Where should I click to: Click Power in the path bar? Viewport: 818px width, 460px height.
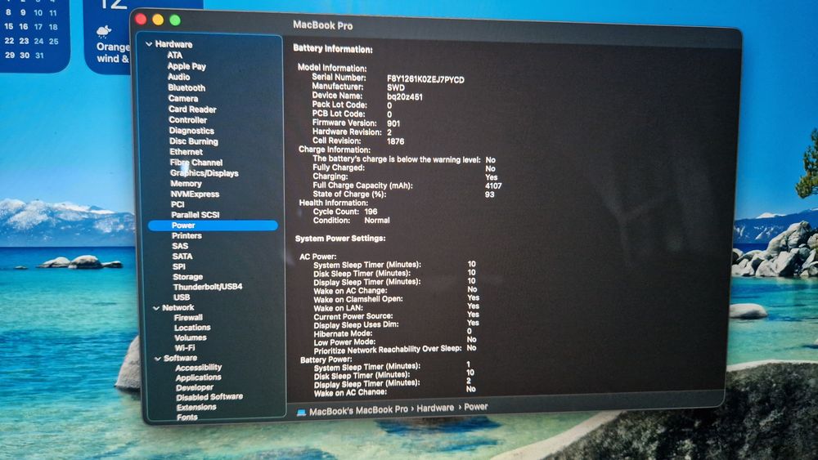coord(476,406)
